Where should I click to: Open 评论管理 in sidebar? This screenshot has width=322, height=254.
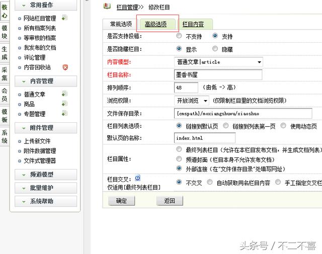(x=35, y=57)
